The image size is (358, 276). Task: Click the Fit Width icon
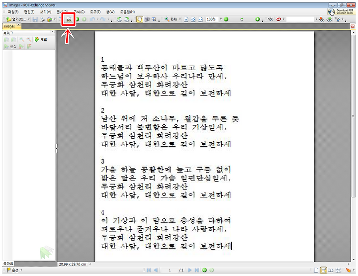(x=200, y=19)
